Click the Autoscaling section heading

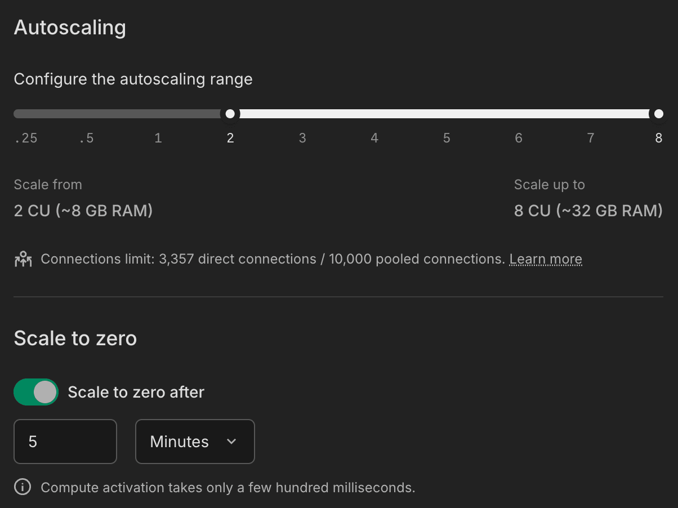click(x=69, y=27)
